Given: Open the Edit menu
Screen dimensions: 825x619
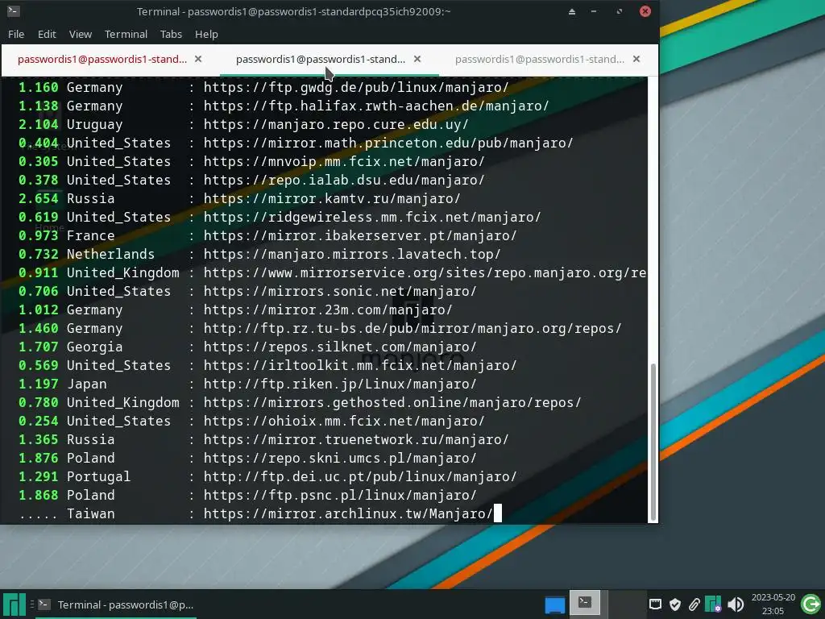Looking at the screenshot, I should point(47,34).
